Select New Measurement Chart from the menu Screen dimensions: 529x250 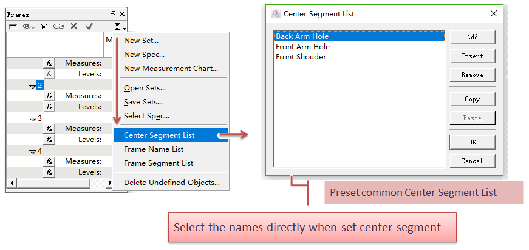171,69
